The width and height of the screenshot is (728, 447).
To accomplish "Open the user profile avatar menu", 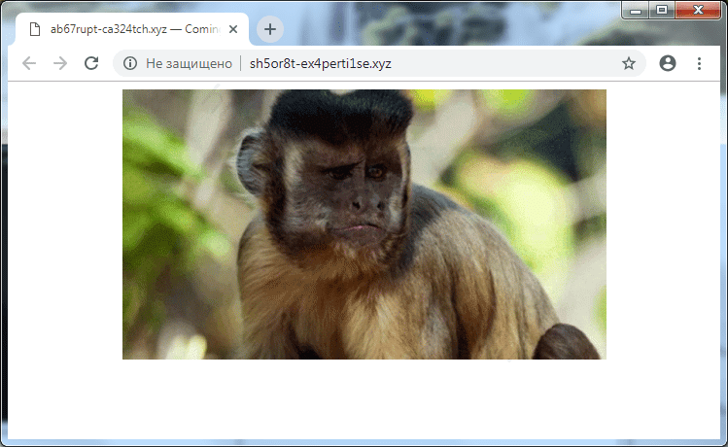I will click(667, 63).
